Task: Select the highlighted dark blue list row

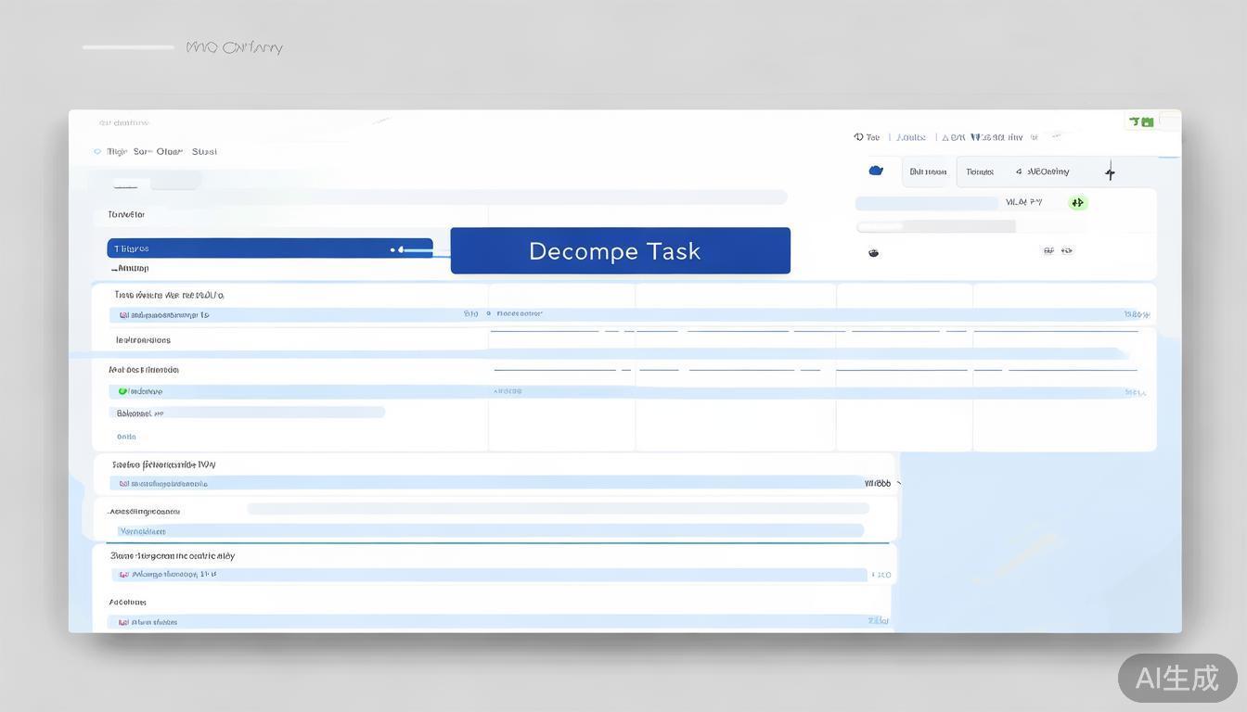Action: [x=269, y=248]
